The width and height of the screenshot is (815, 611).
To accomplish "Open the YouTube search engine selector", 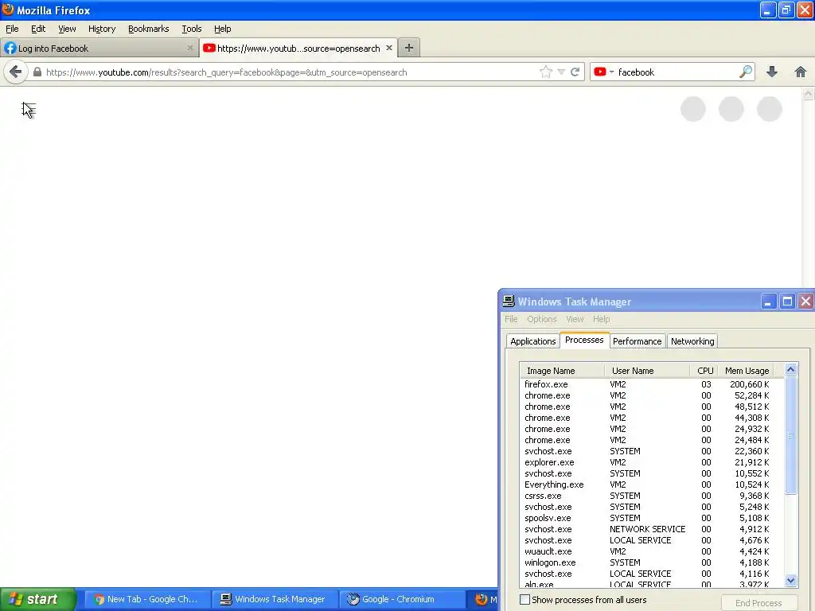I will 603,72.
